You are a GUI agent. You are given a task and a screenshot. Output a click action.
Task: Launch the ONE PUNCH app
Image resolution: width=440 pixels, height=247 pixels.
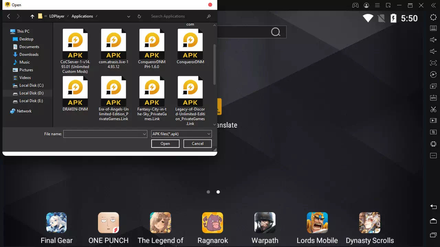108,223
